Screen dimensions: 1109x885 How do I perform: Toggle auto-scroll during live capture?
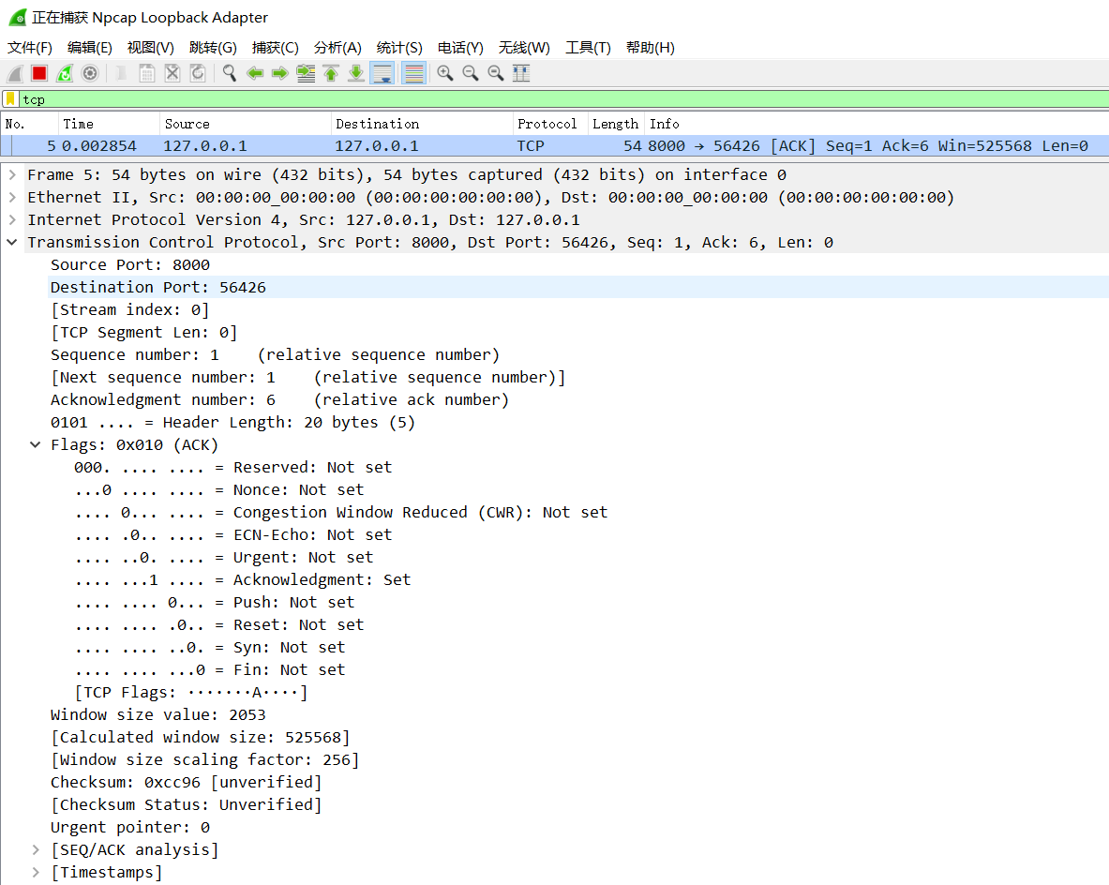point(382,73)
